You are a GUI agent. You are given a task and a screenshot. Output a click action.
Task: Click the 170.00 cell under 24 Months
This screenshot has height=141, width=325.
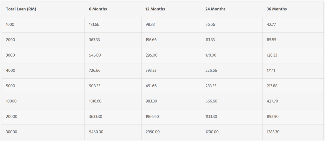point(211,55)
